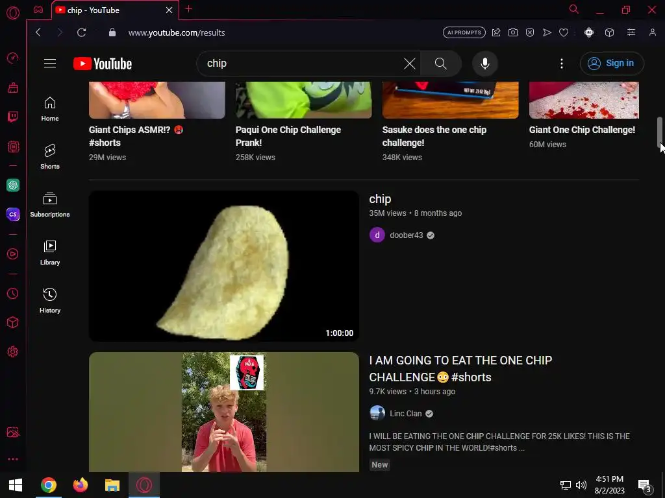This screenshot has height=498, width=665.
Task: Open the 'Giant Chips ASMR!?' short
Action: (136, 136)
